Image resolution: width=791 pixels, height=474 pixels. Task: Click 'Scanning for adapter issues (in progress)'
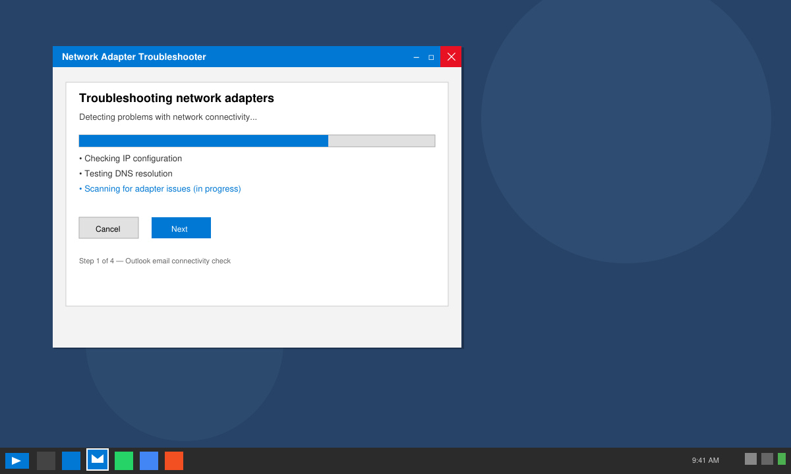pyautogui.click(x=160, y=189)
